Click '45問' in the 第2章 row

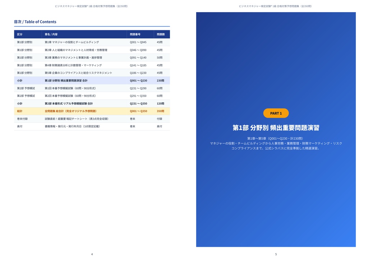(x=160, y=50)
